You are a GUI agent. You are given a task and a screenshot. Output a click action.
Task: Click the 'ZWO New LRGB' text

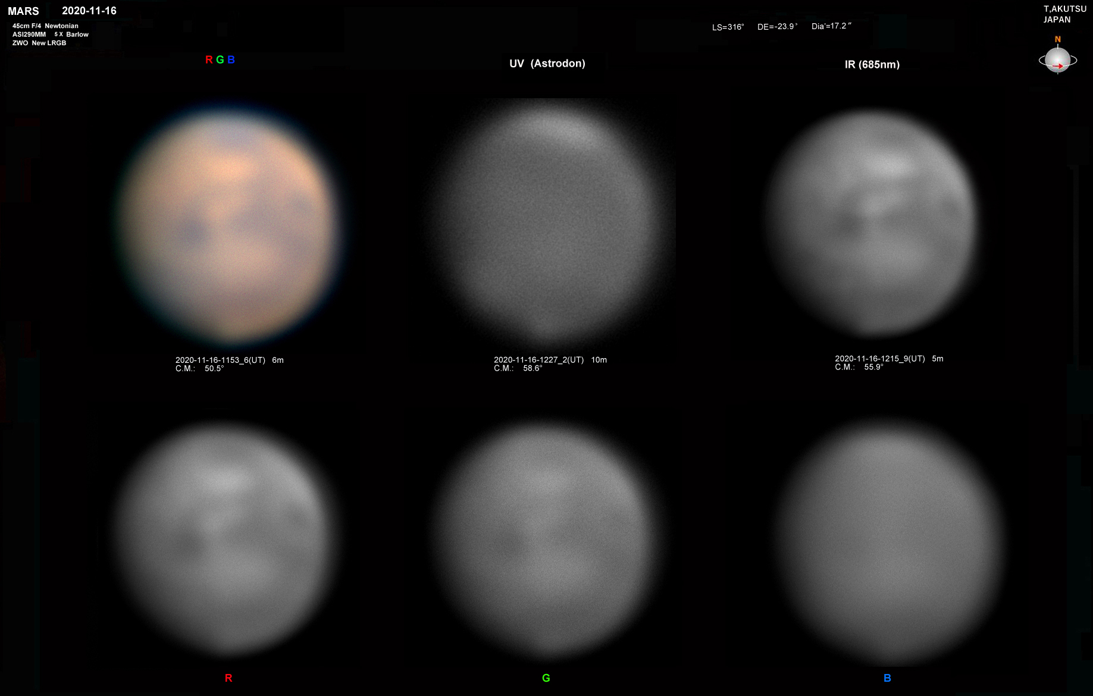tap(39, 43)
